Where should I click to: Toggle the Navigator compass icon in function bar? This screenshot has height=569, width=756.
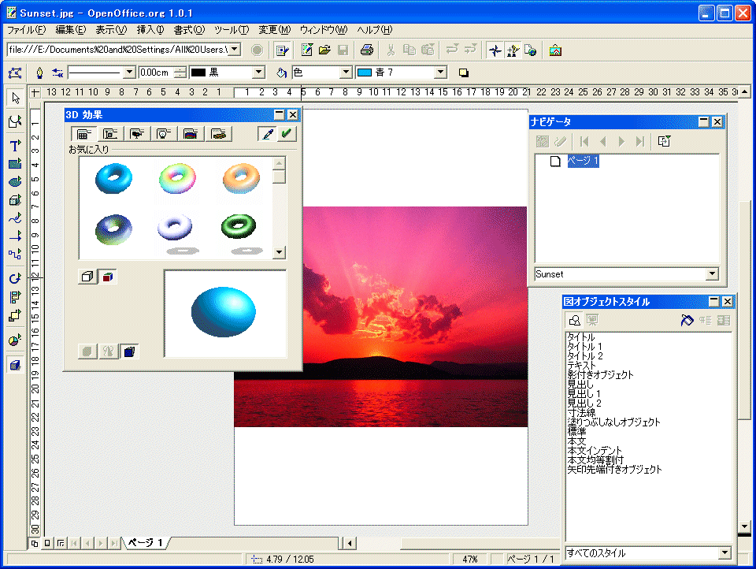(x=495, y=50)
